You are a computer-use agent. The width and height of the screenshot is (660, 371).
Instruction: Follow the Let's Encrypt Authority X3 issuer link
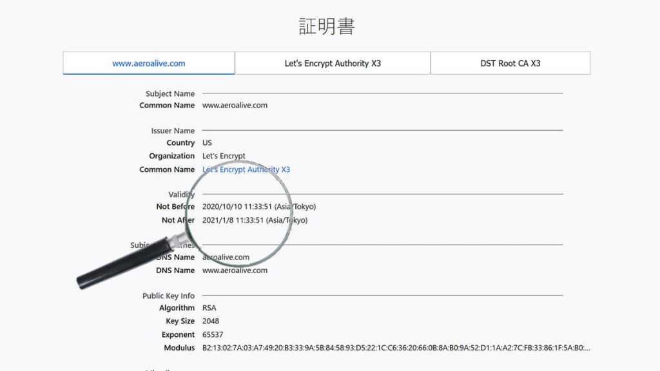tap(246, 169)
